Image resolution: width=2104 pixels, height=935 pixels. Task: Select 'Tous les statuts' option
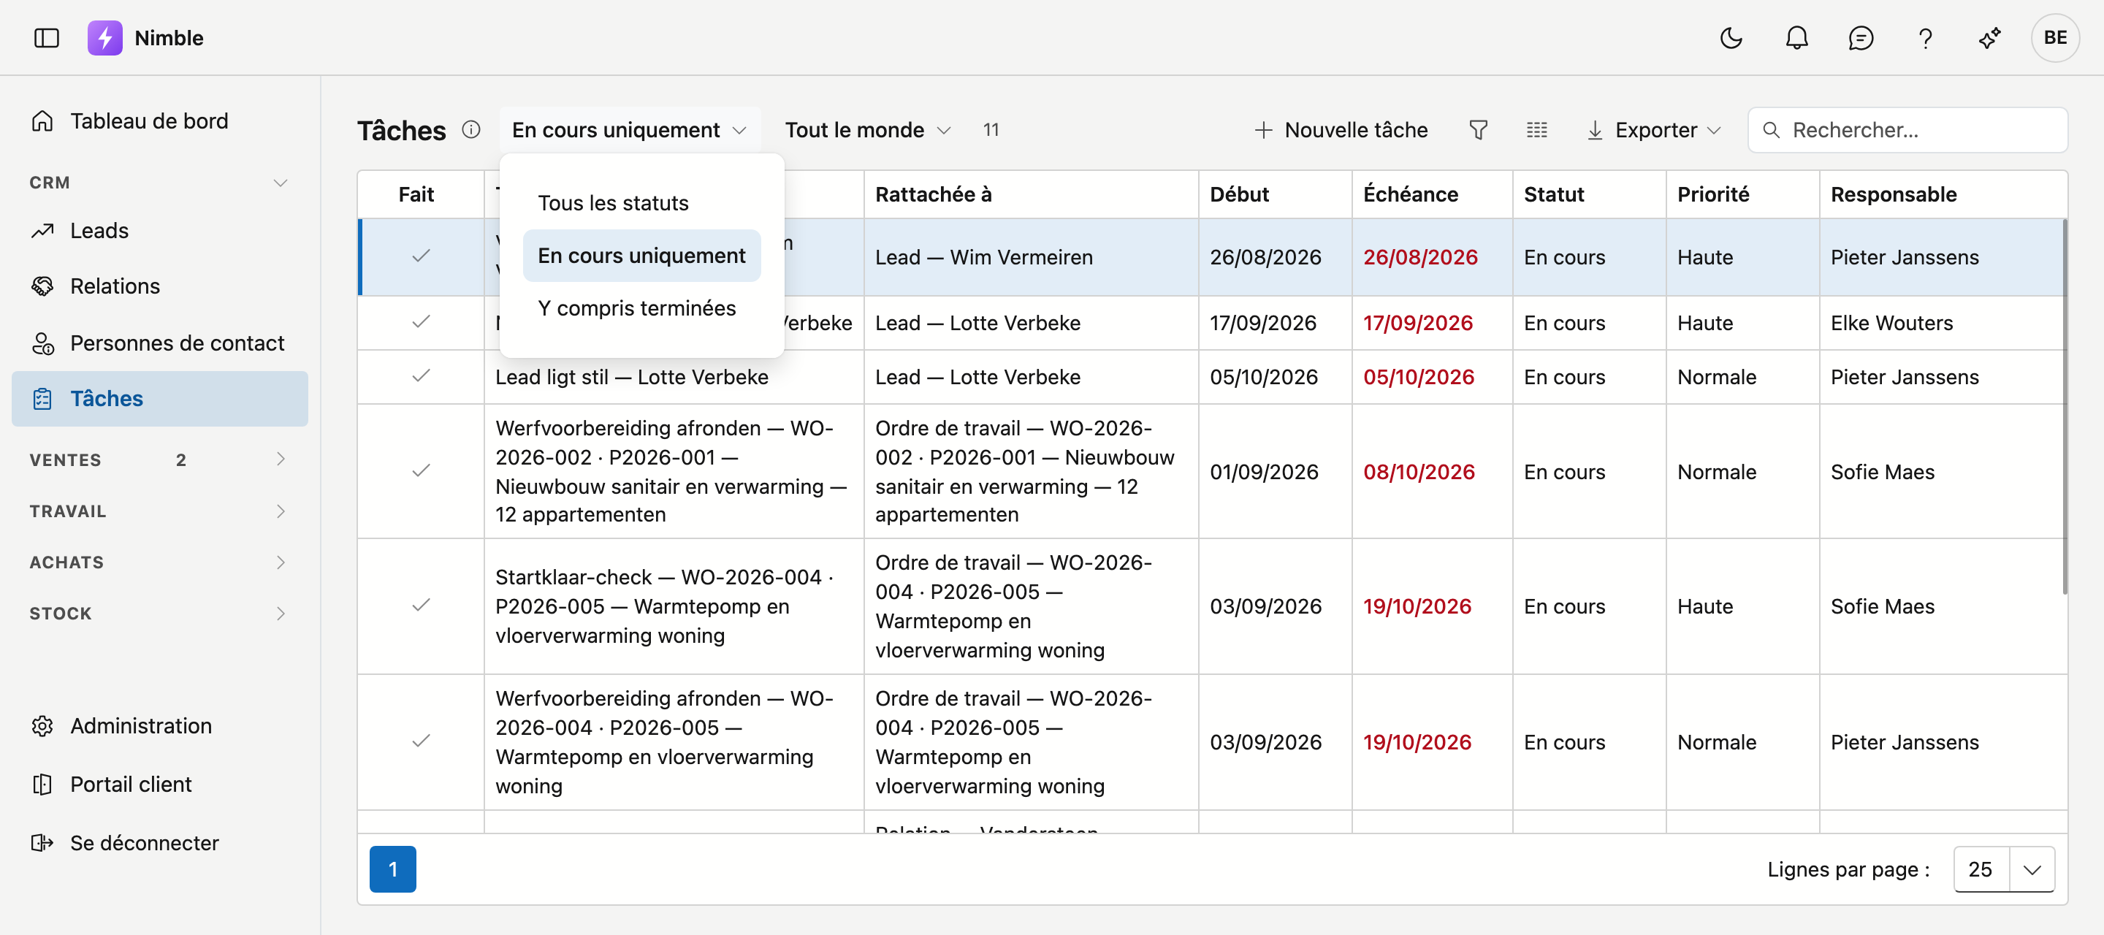click(x=641, y=202)
